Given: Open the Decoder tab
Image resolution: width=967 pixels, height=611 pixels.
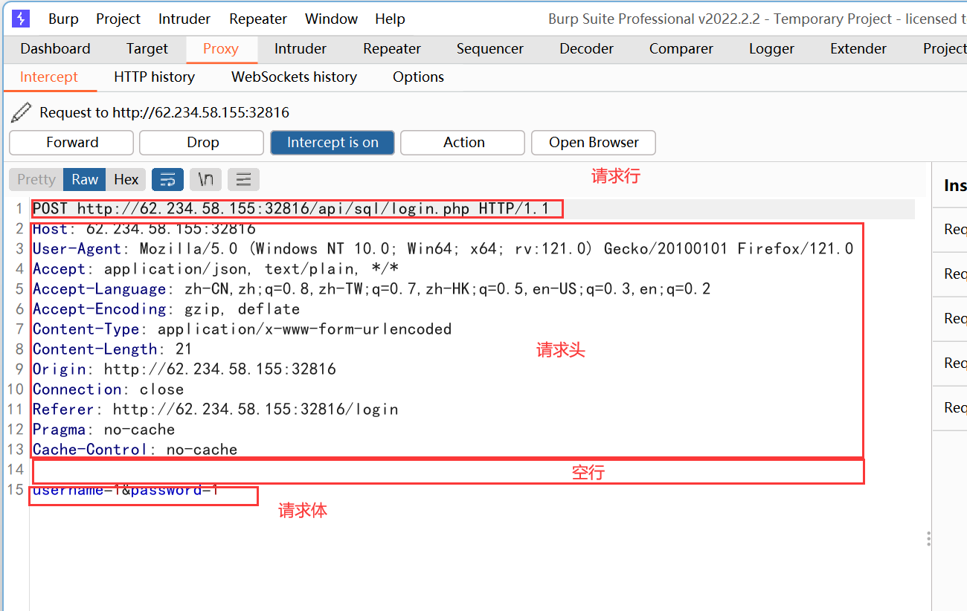Looking at the screenshot, I should point(587,49).
